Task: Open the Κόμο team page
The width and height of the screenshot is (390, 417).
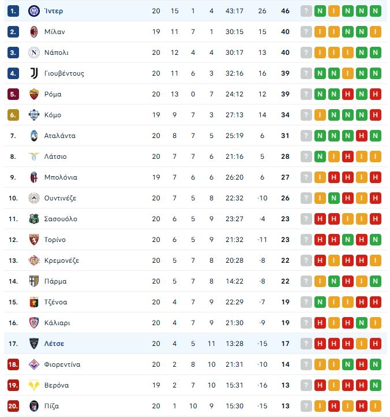Action: 52,115
